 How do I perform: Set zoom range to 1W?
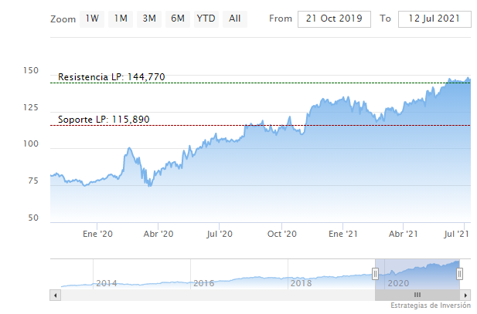[92, 19]
